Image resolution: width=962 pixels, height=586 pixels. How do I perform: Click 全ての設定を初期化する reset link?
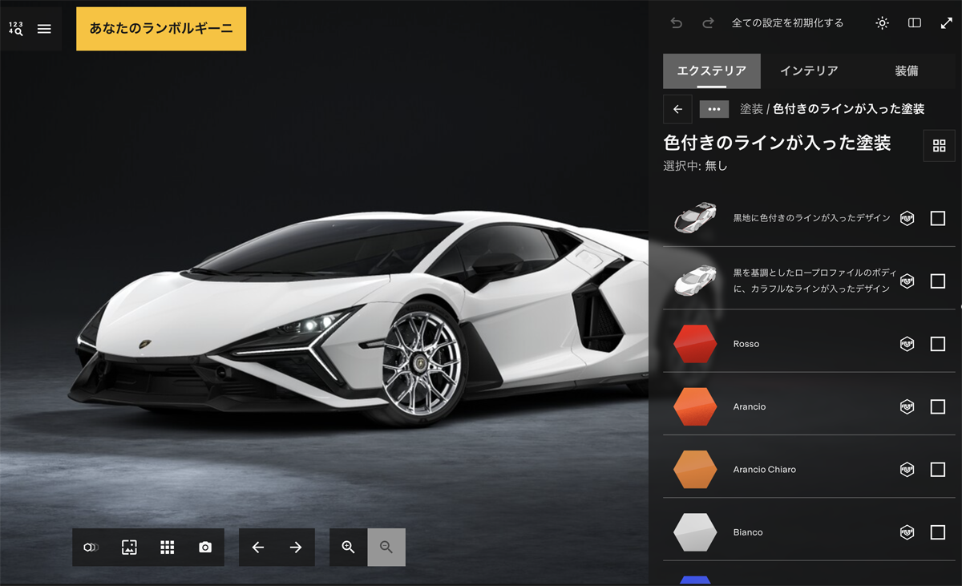point(787,23)
